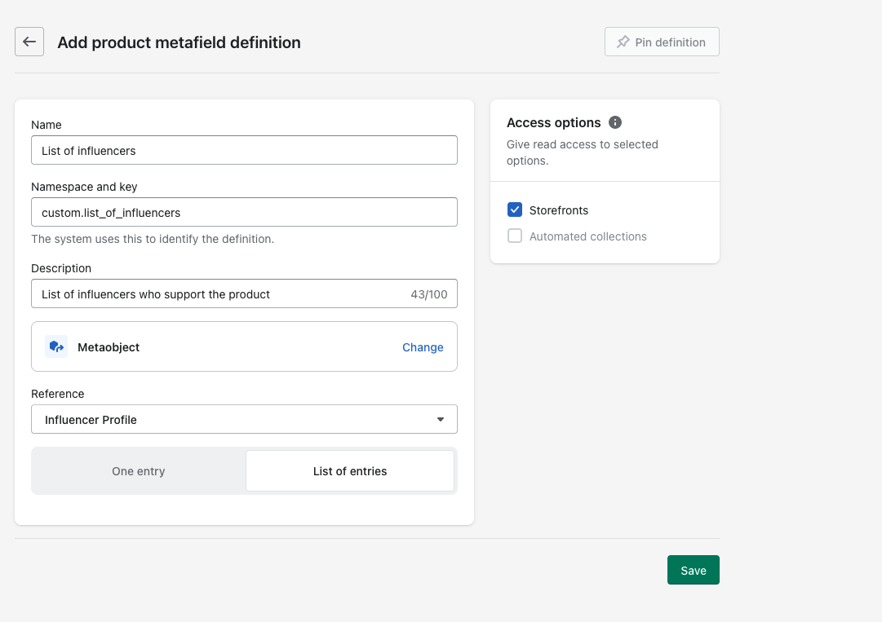Focus the Name field with List of influencers

click(x=244, y=151)
